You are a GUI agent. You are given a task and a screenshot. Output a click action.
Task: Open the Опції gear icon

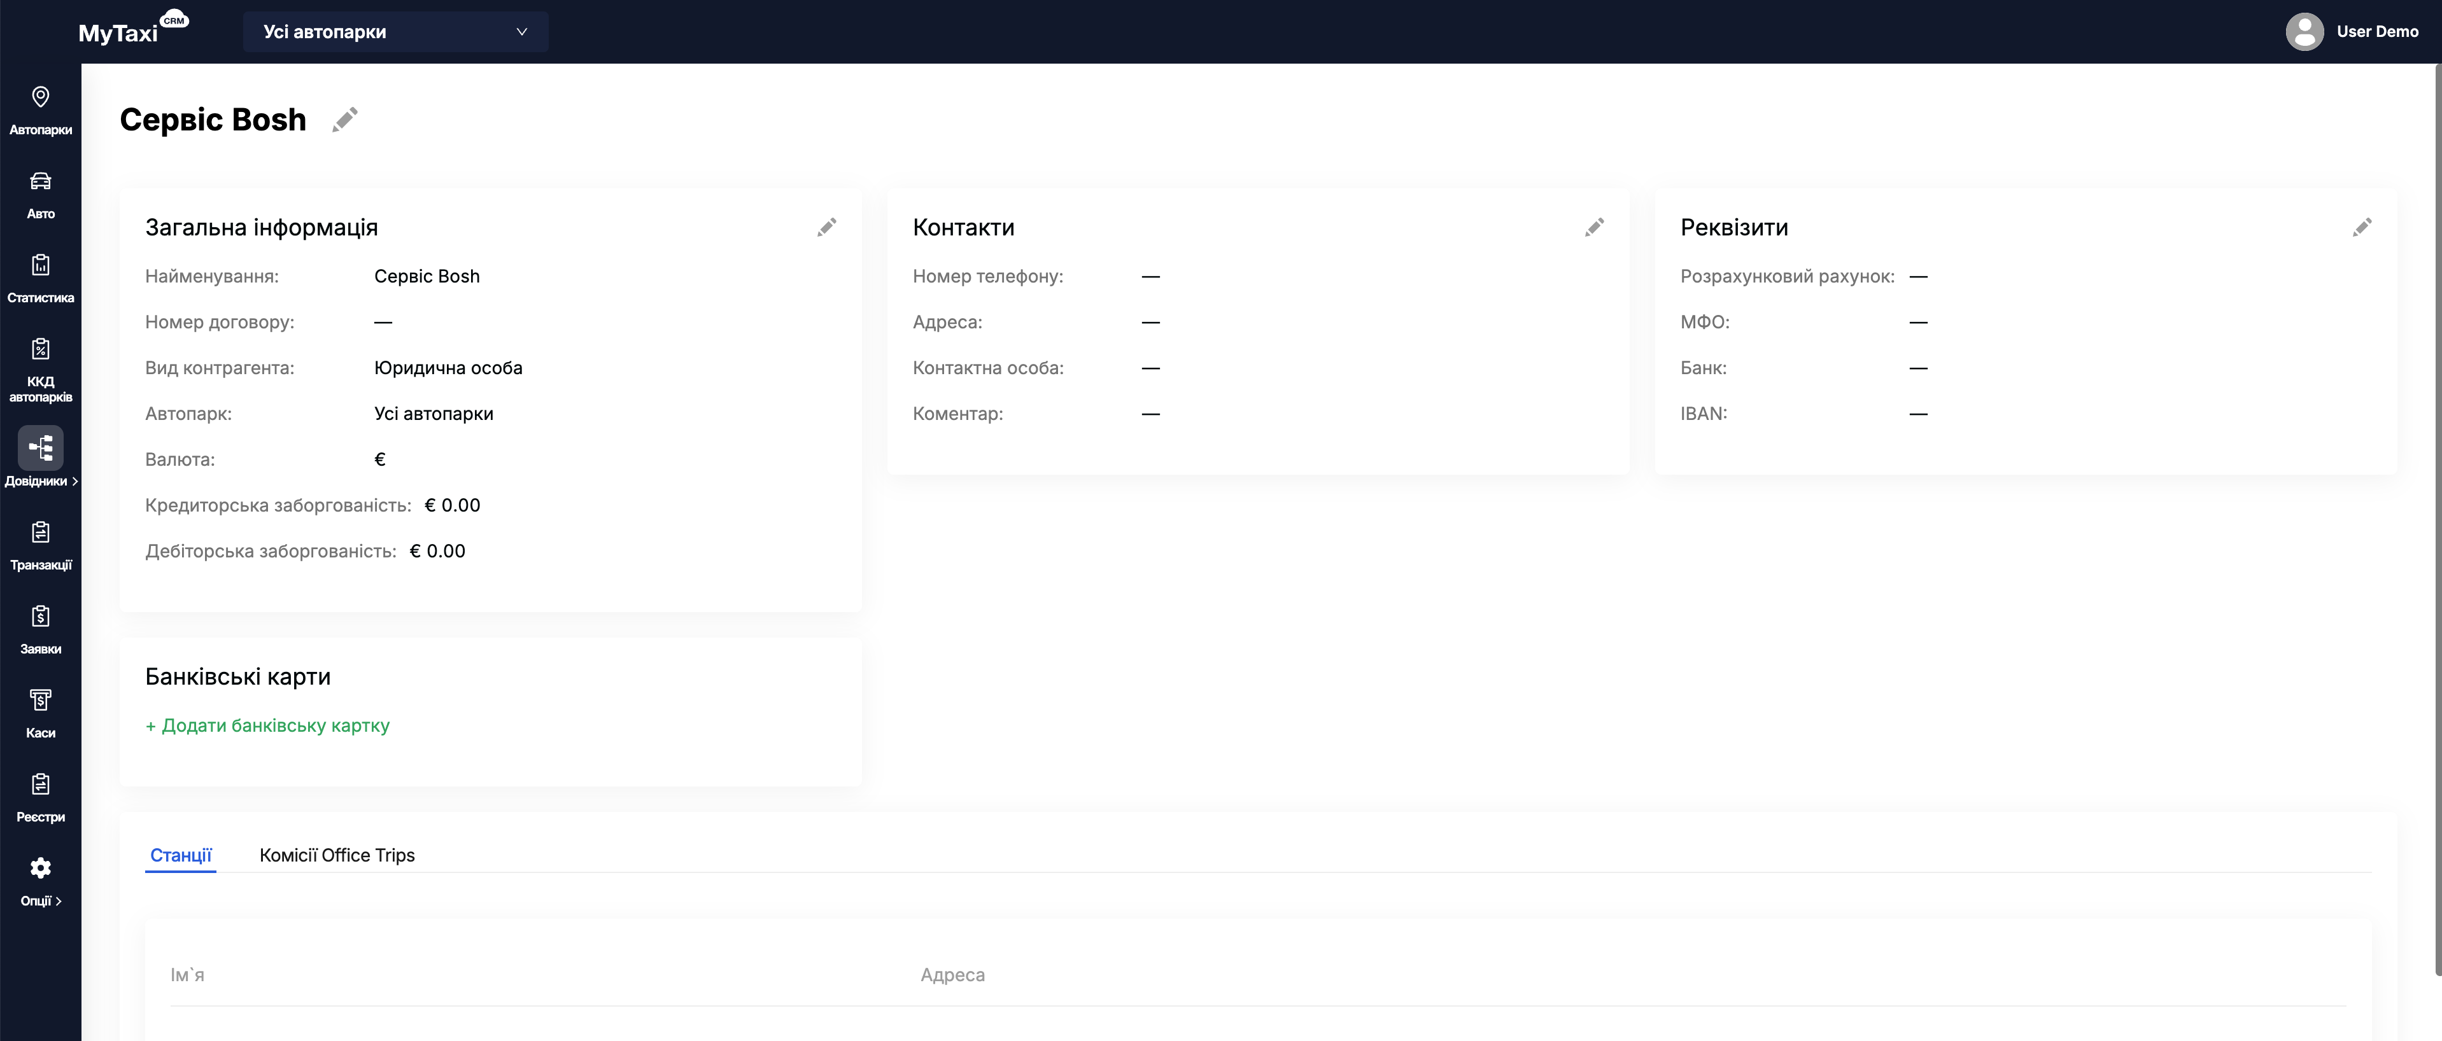(x=41, y=868)
